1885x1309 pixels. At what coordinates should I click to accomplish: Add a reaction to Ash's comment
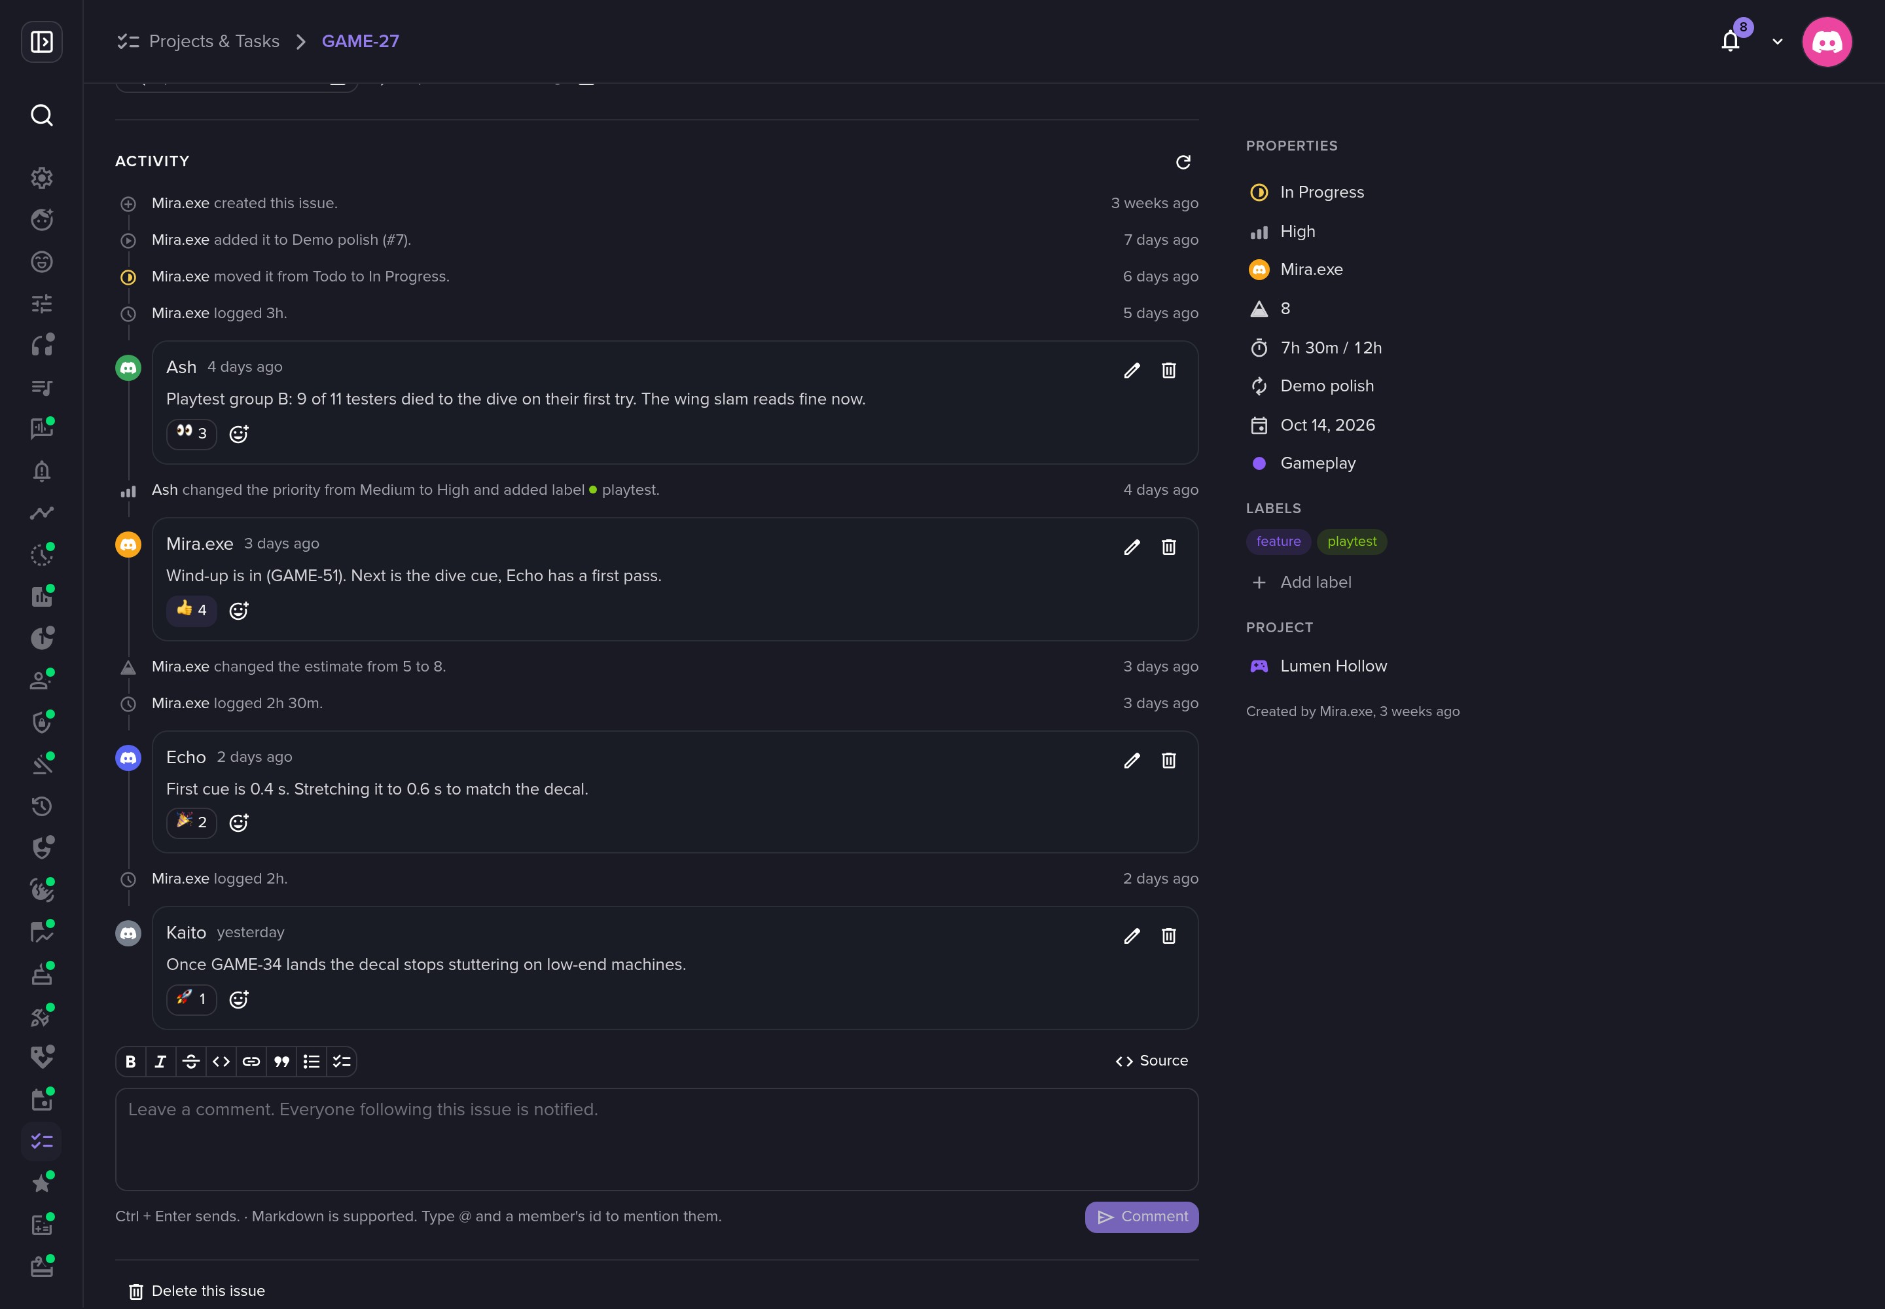239,434
